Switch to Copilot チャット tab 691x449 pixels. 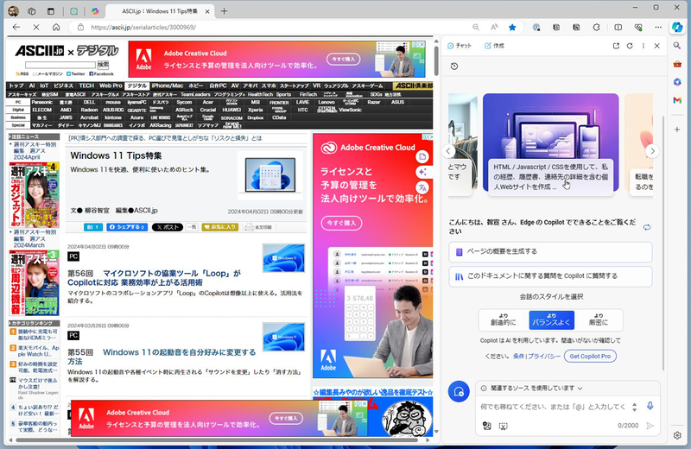pyautogui.click(x=460, y=46)
